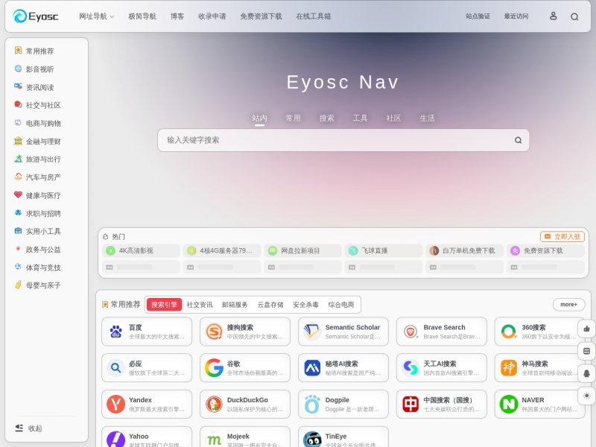This screenshot has height=447, width=596.
Task: Open hot link 4K高清影视
Action: click(x=141, y=250)
